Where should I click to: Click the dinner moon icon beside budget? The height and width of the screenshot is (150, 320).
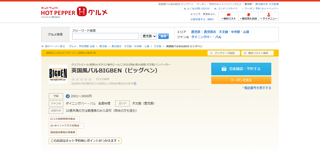(68, 96)
